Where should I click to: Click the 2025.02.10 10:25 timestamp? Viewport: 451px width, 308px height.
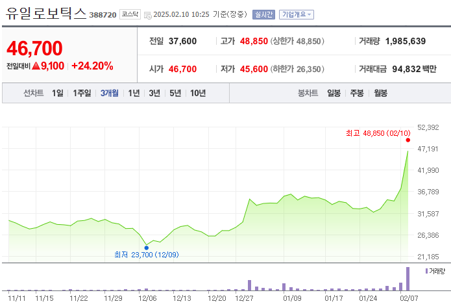(x=182, y=14)
